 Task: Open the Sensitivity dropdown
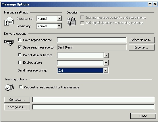tap(59, 26)
